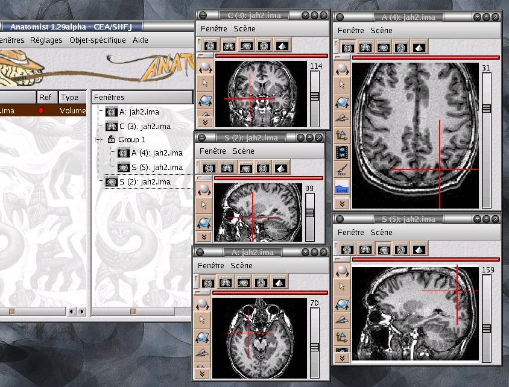Open the Réglages menu

[x=46, y=40]
